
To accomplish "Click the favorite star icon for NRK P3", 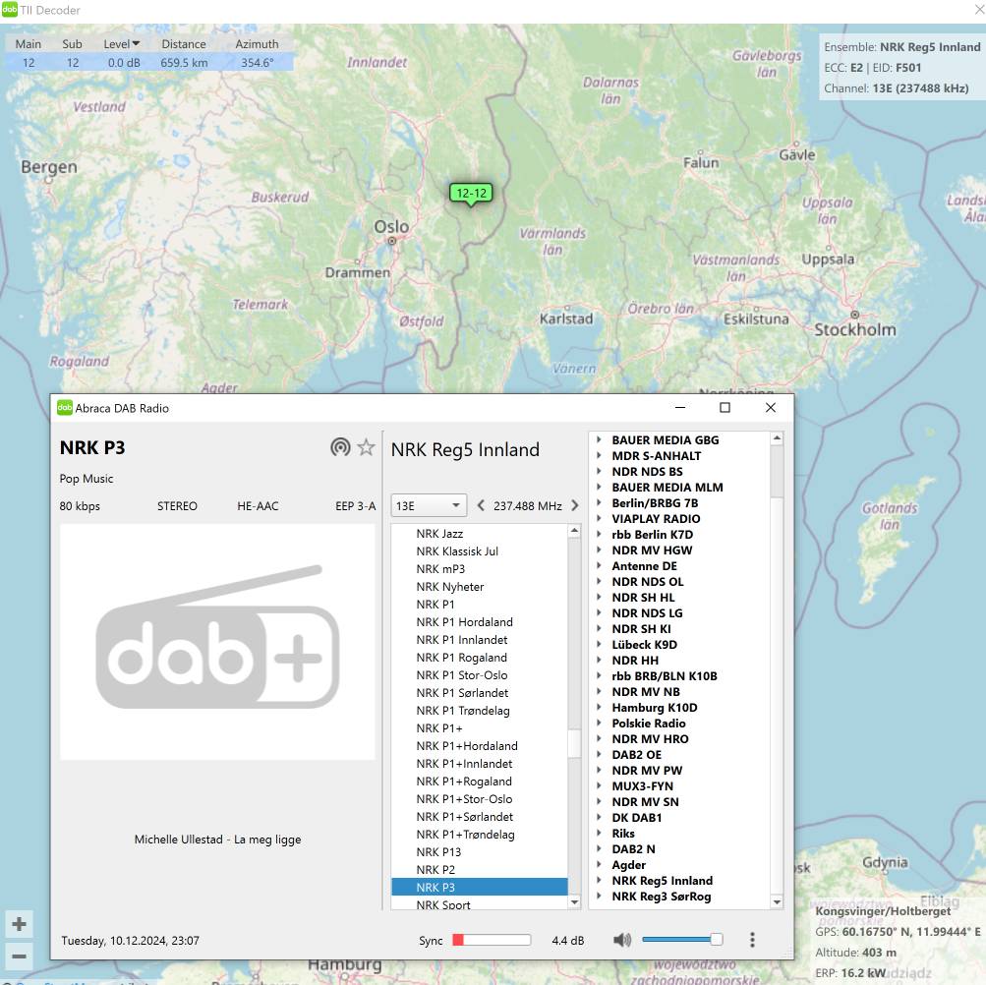I will click(x=366, y=448).
